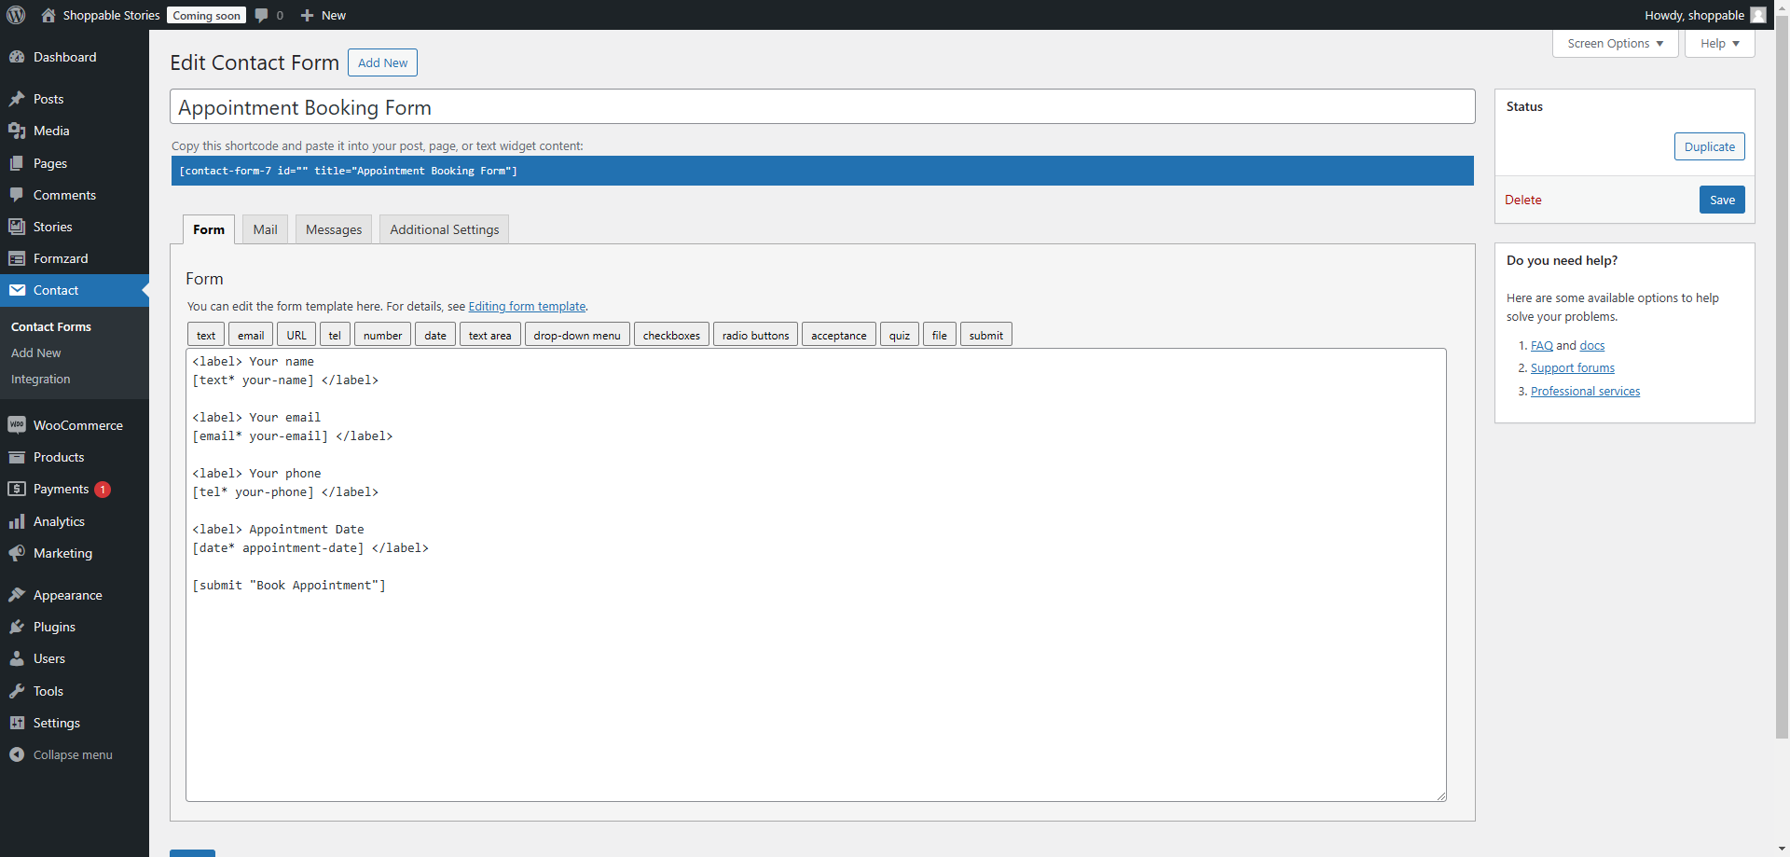Open the Support forums link
The width and height of the screenshot is (1790, 857).
pos(1572,368)
